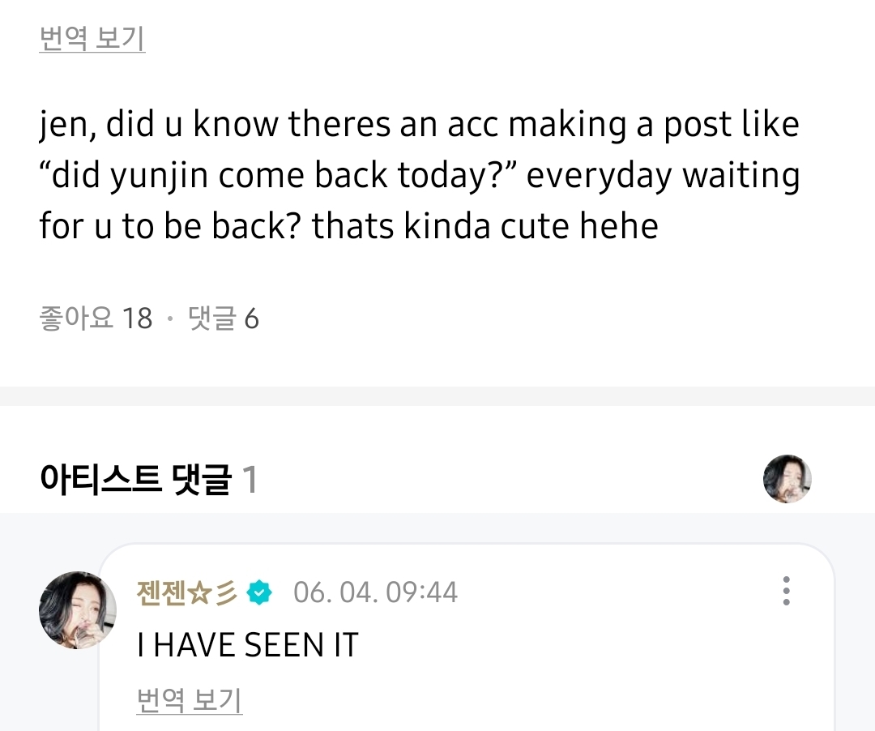The width and height of the screenshot is (875, 731).
Task: Tap the small artist avatar in 아티스트 댓글 header
Action: 787,479
